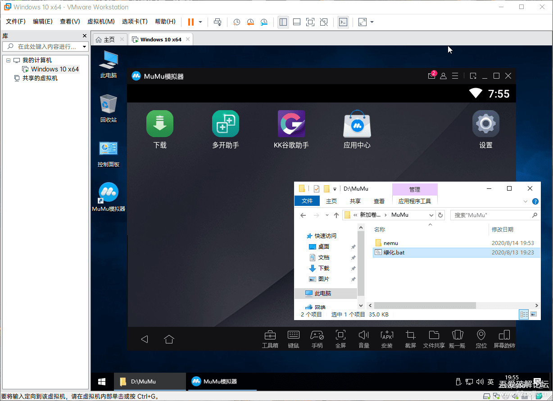Screen dimensions: 553x401
Task: Click VMware send Ctrl+Alt+Del icon
Action: point(218,22)
